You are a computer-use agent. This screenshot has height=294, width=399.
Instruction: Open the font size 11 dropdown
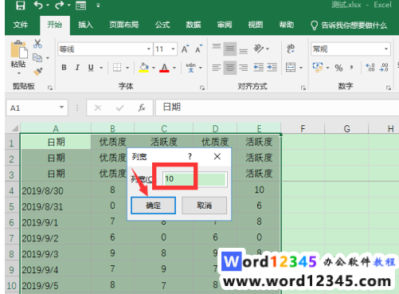(173, 49)
